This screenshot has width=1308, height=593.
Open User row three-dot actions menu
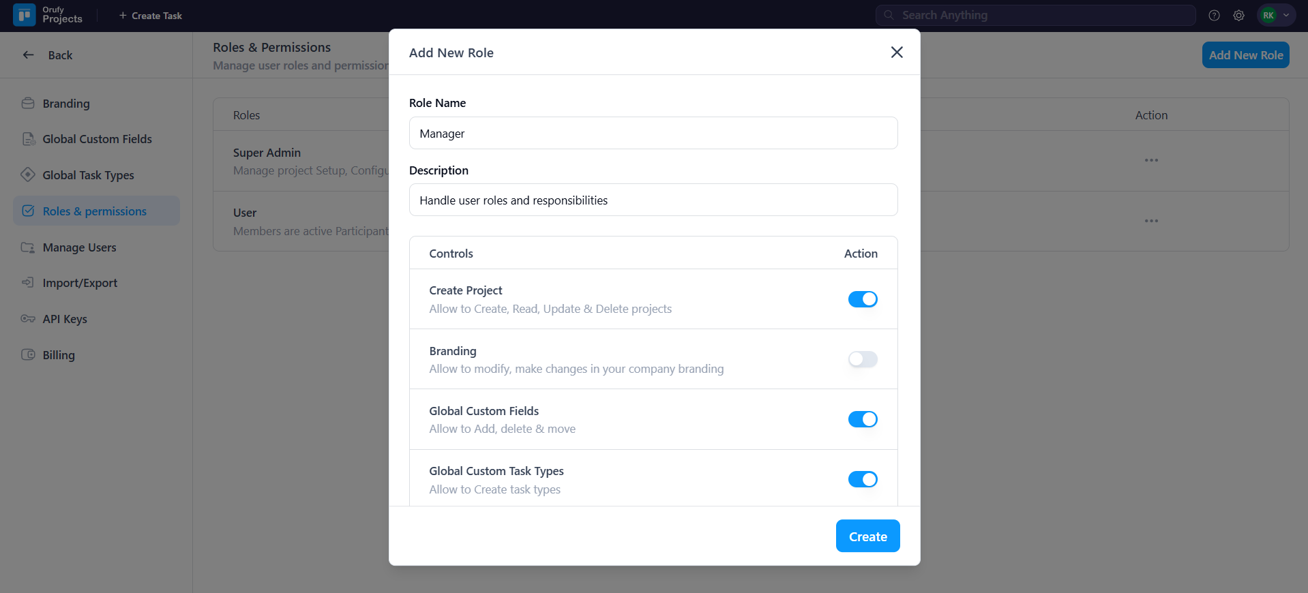[x=1151, y=221]
